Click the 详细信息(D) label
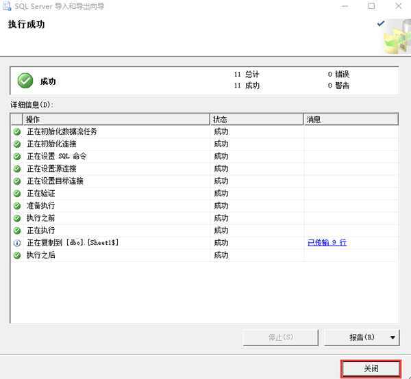The image size is (411, 379). point(32,105)
